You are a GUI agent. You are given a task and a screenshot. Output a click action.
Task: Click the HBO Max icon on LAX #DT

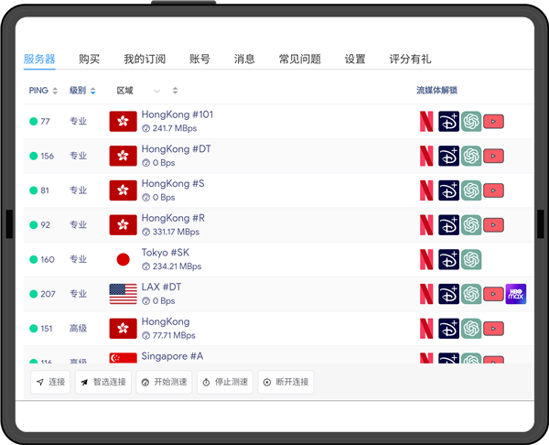pyautogui.click(x=516, y=294)
